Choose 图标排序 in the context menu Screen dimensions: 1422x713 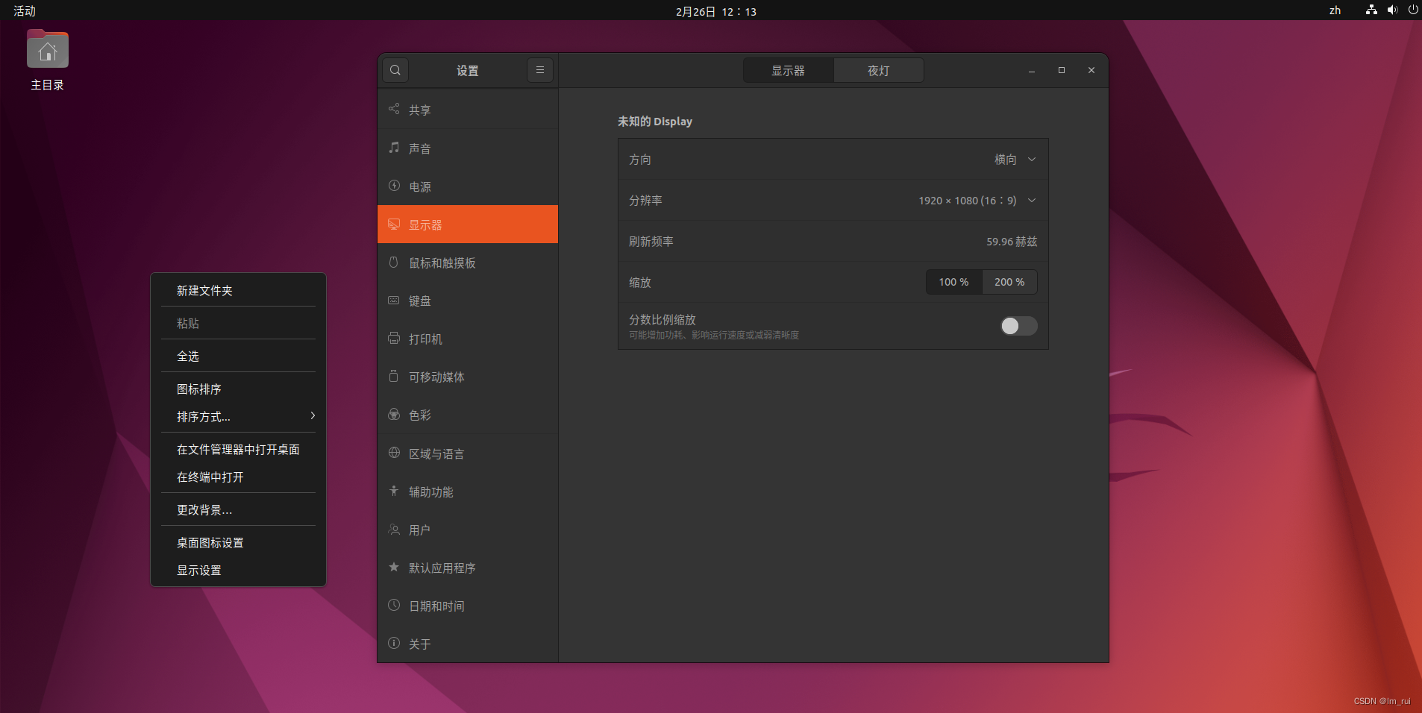tap(238, 389)
